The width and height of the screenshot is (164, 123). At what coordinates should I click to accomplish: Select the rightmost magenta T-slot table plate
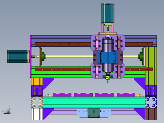click(126, 95)
